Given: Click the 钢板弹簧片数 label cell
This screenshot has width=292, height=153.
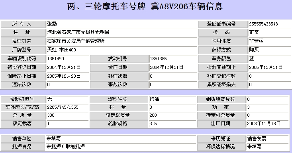Looking at the screenshot, I should point(221,99).
